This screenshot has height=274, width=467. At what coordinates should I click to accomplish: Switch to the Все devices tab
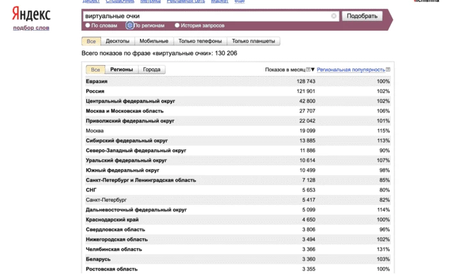click(x=91, y=41)
